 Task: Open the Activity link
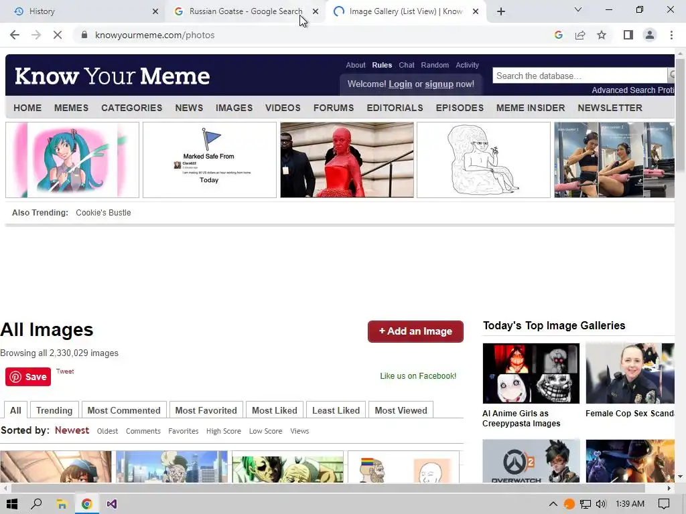click(x=467, y=65)
